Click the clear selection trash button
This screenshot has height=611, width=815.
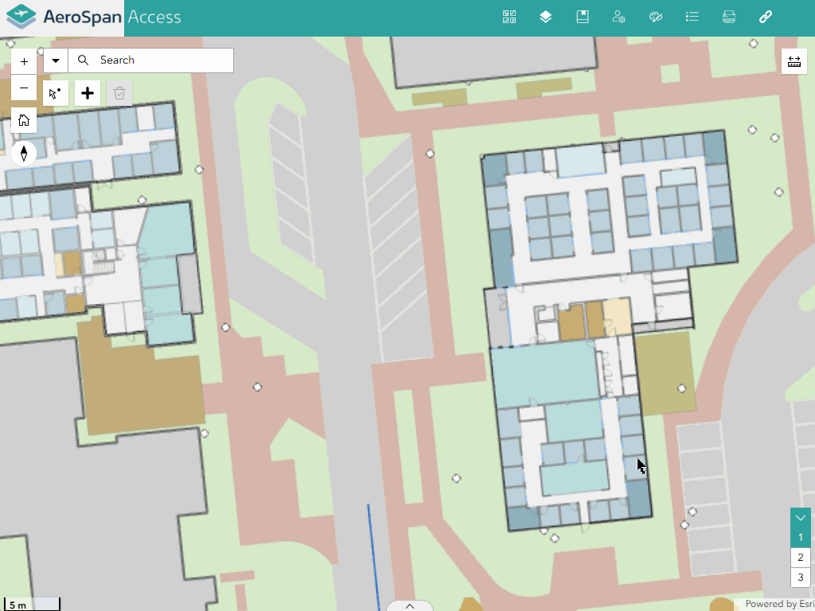pos(119,94)
